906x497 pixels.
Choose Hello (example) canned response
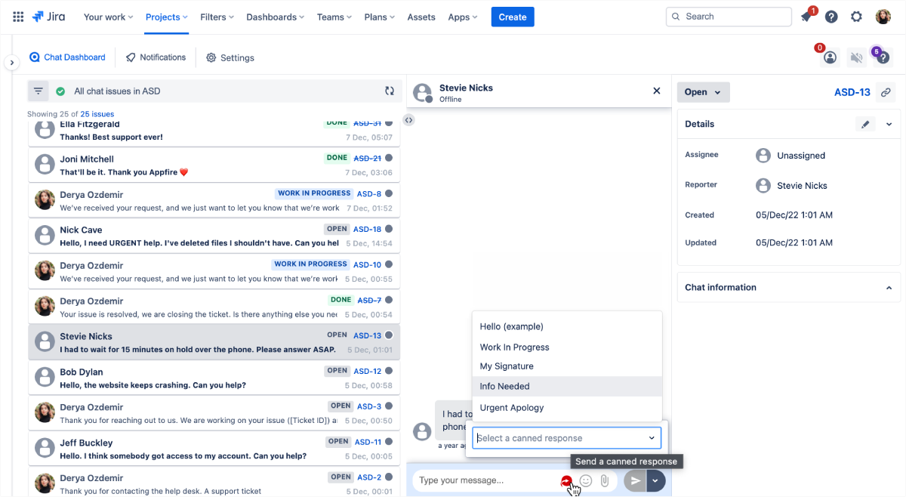[566, 327]
